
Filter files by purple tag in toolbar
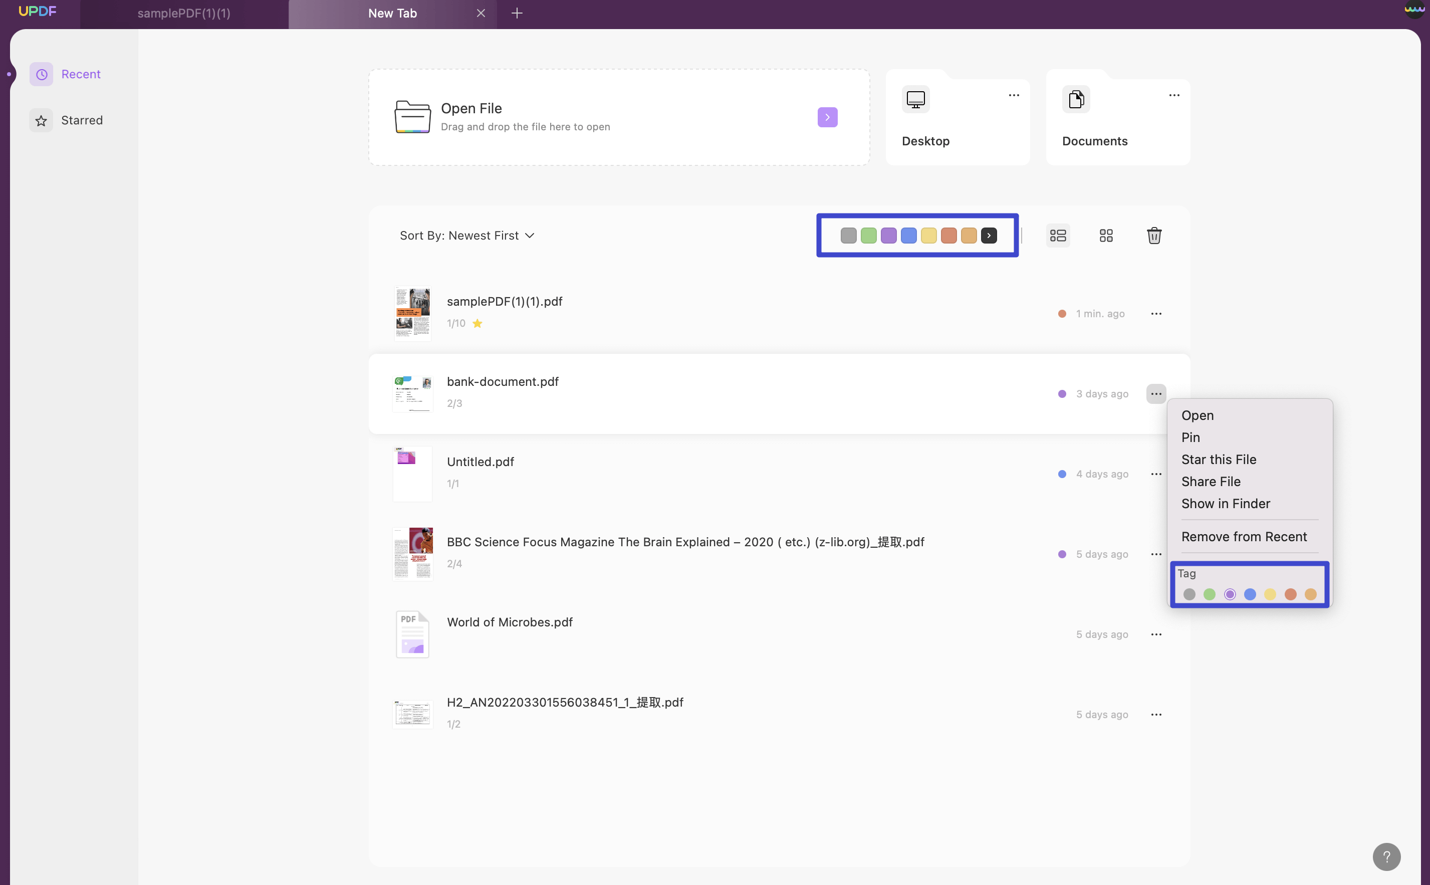[889, 236]
